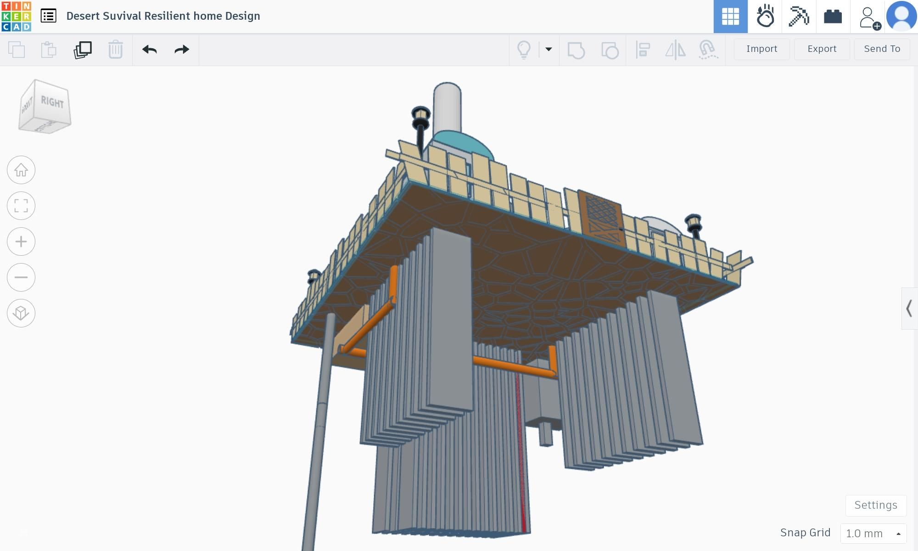The image size is (918, 551).
Task: Redo the last action
Action: (x=182, y=50)
